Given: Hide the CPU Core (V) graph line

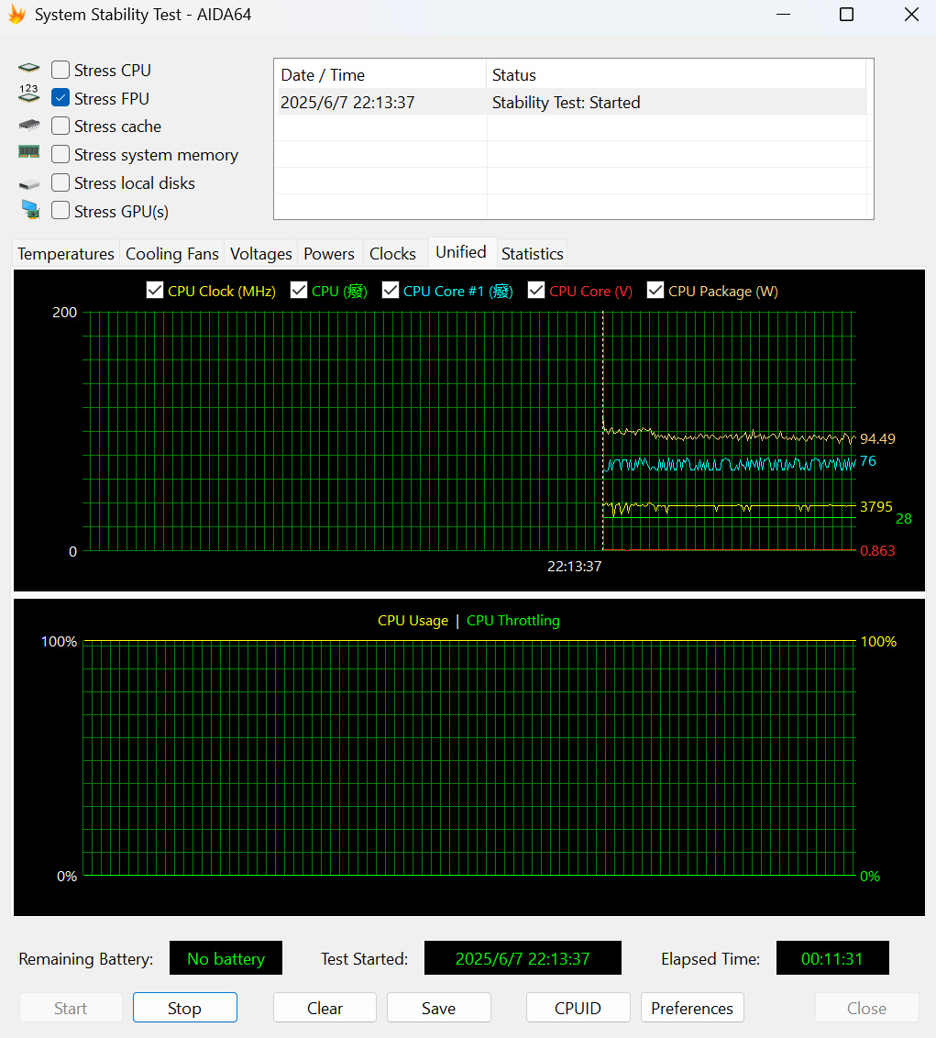Looking at the screenshot, I should (536, 290).
